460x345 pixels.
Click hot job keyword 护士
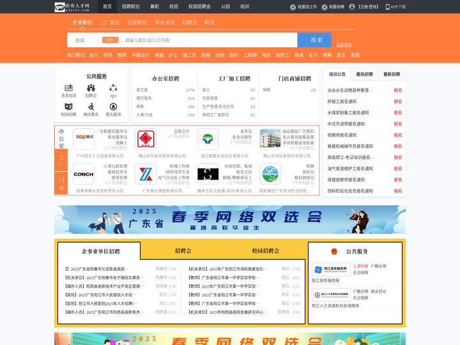173,55
